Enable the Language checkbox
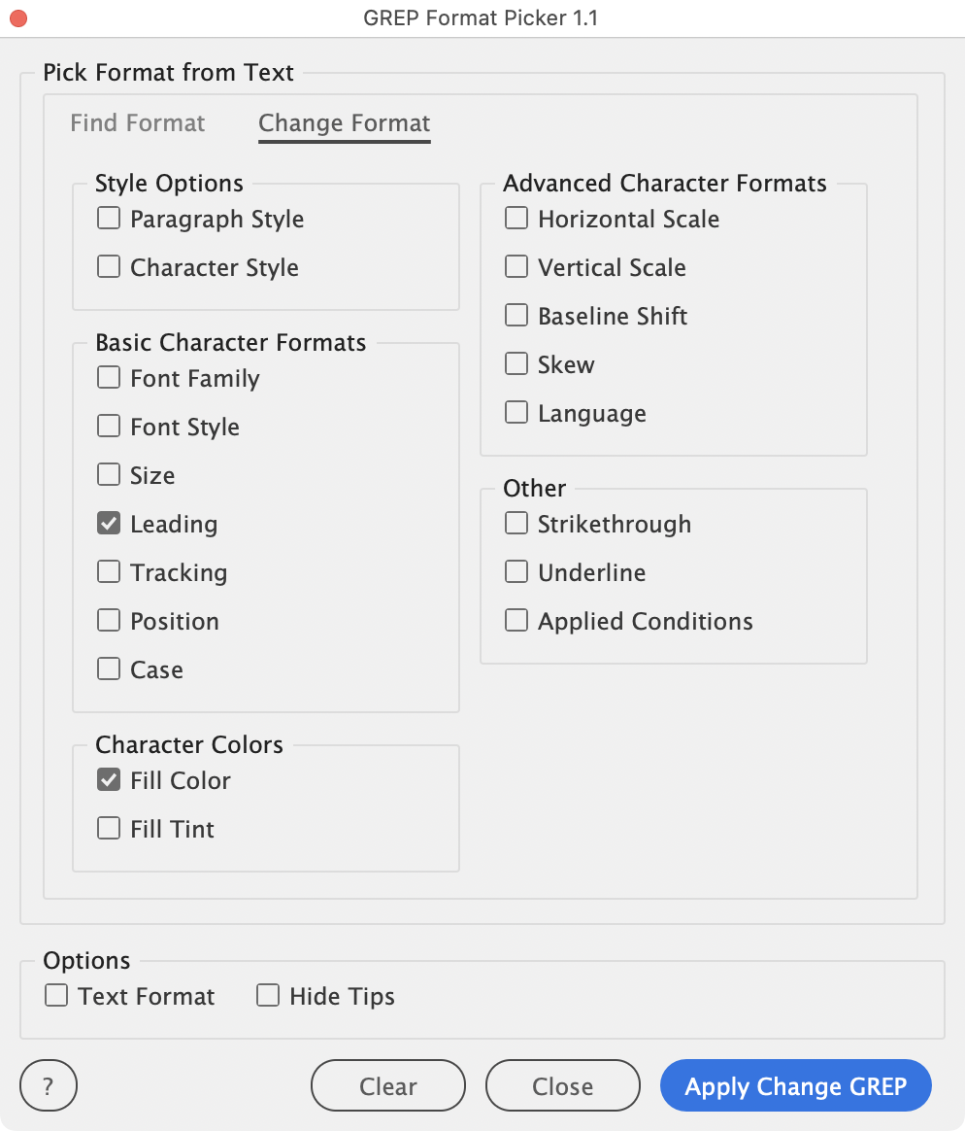 [516, 413]
